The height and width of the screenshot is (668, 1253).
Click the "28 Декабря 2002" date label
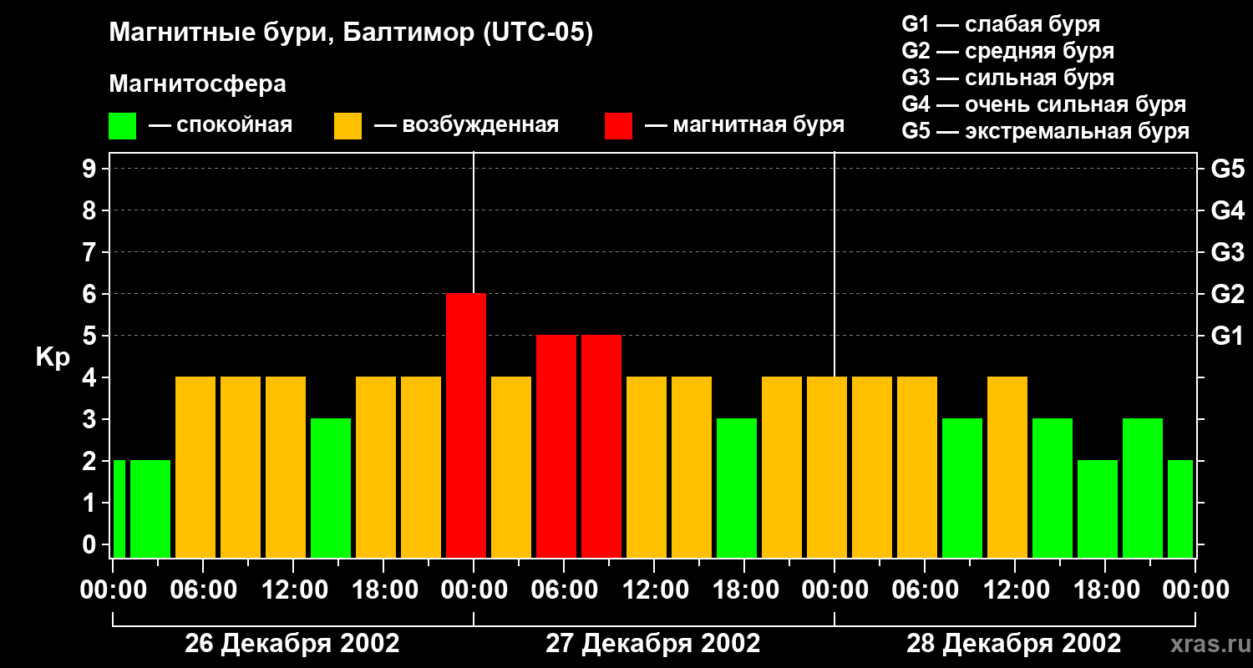[x=1013, y=644]
